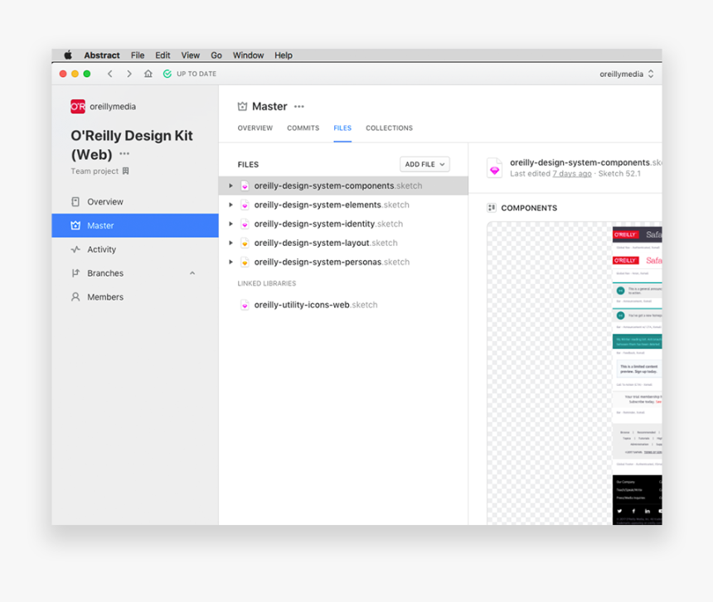Screen dimensions: 713x602
Task: Open Activity in the sidebar
Action: [135, 249]
